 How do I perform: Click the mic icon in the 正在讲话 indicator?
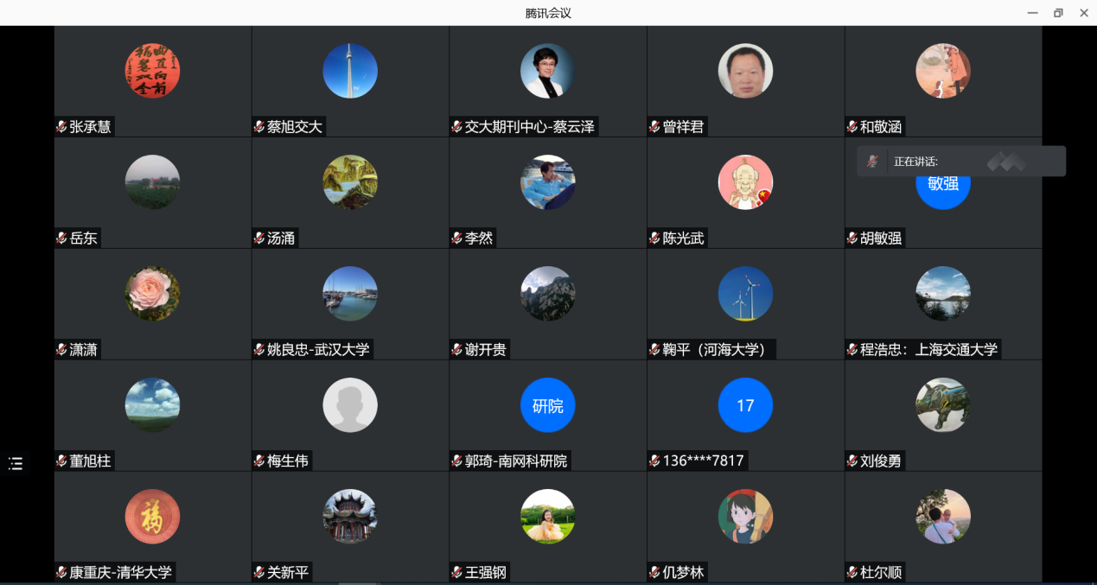click(872, 161)
